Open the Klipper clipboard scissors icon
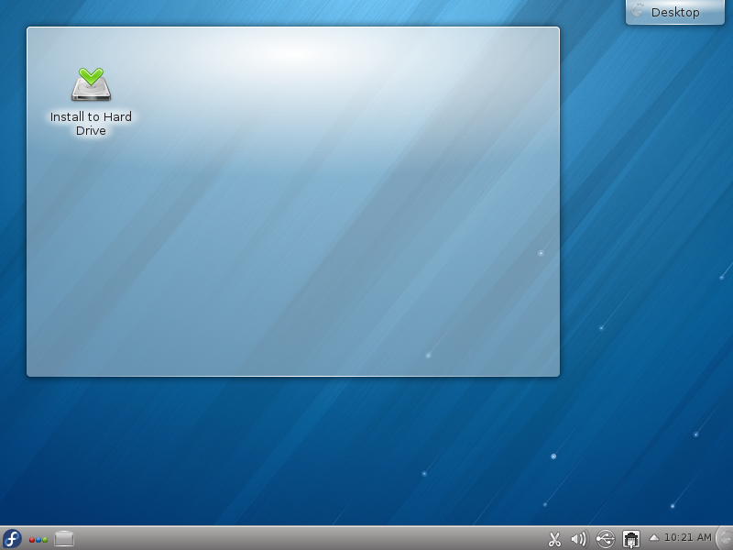Image resolution: width=733 pixels, height=550 pixels. (x=554, y=539)
